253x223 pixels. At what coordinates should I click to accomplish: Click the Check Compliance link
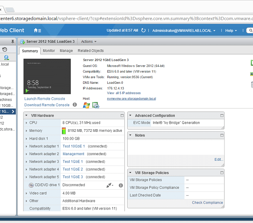click(x=207, y=203)
